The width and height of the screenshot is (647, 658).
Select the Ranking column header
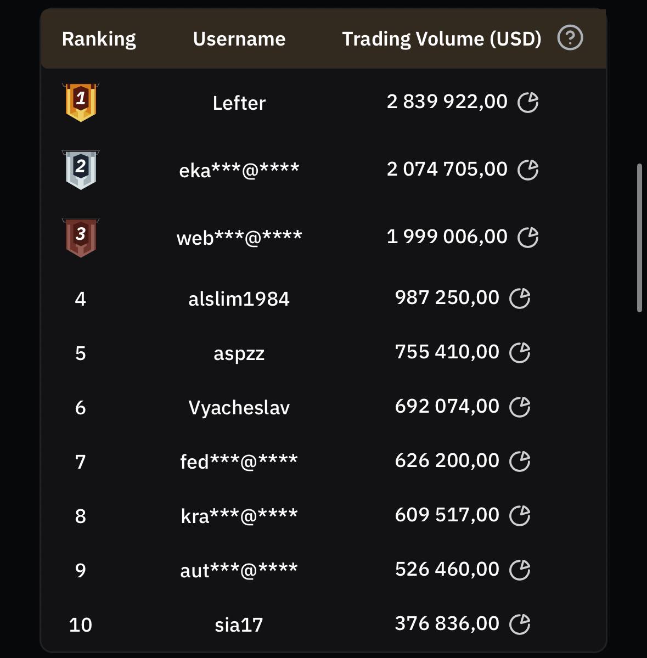(x=99, y=39)
